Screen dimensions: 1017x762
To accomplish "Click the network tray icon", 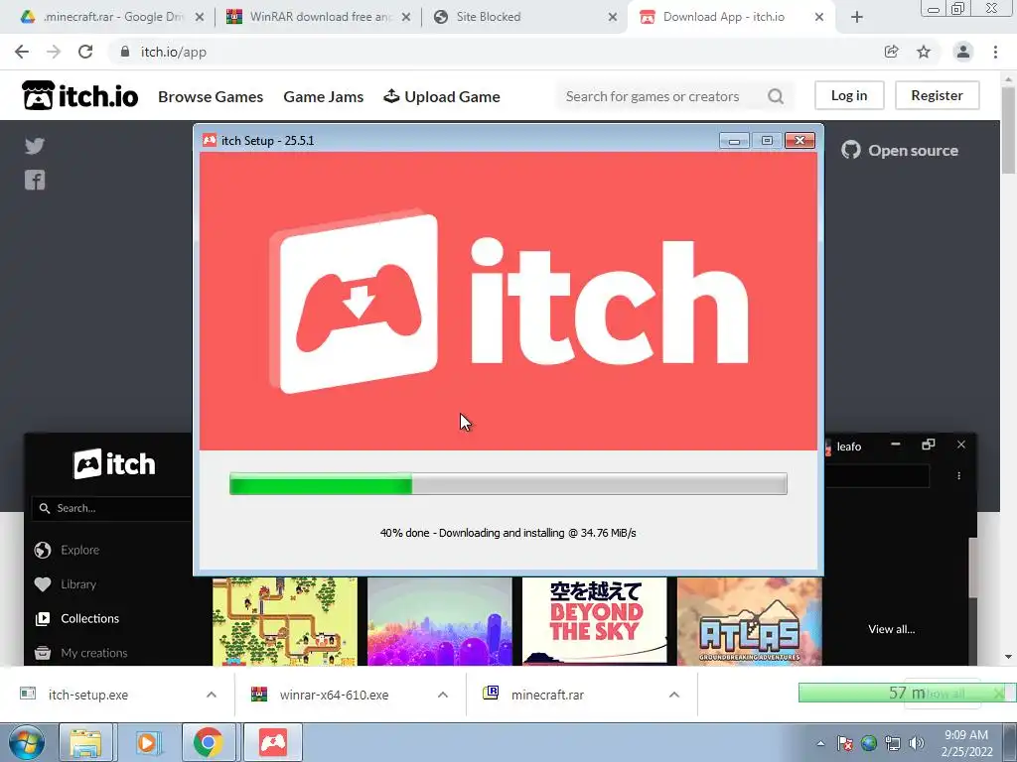I will pyautogui.click(x=893, y=743).
